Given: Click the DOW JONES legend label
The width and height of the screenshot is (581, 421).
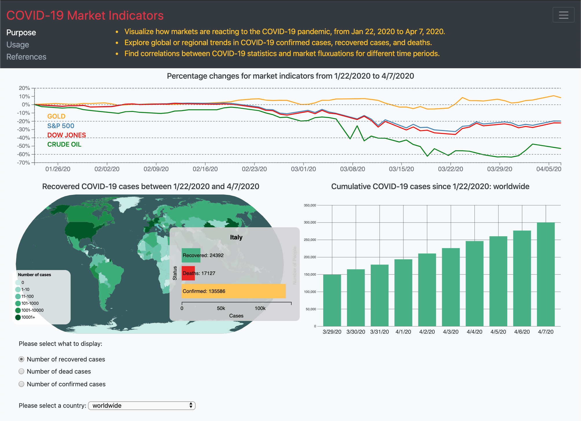Looking at the screenshot, I should 67,135.
